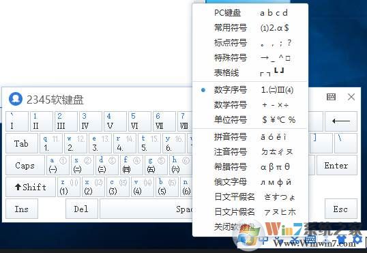The width and height of the screenshot is (367, 253).
Task: Click the q key showing 1.
Action: click(x=51, y=143)
